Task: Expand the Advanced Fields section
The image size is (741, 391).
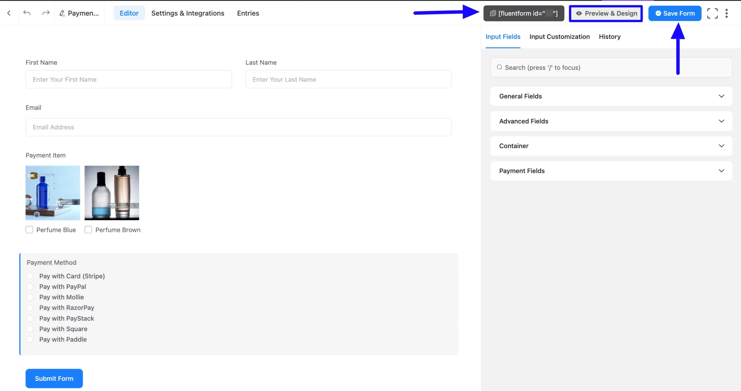Action: click(x=611, y=121)
